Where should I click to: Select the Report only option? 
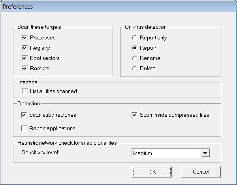[x=135, y=38]
